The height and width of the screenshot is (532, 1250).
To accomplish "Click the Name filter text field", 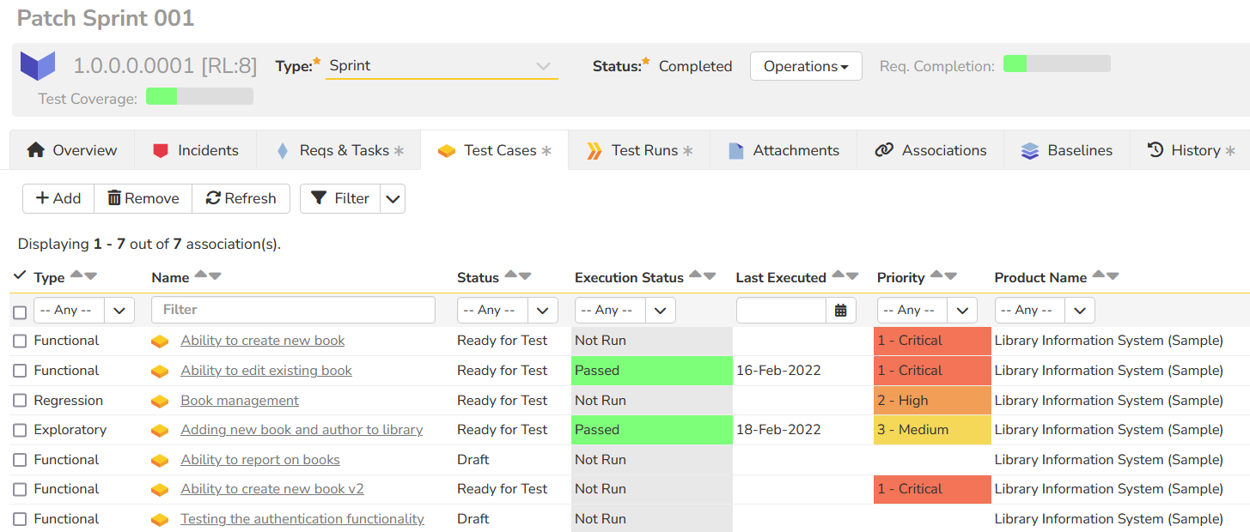I will (x=293, y=310).
